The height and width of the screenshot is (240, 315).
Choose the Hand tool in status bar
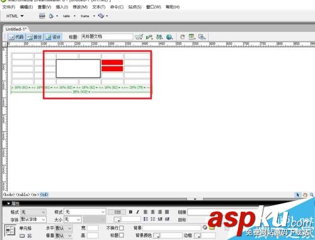pyautogui.click(x=305, y=195)
